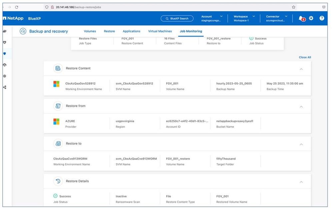Collapse the Restore to section
The height and width of the screenshot is (210, 333).
tap(301, 144)
